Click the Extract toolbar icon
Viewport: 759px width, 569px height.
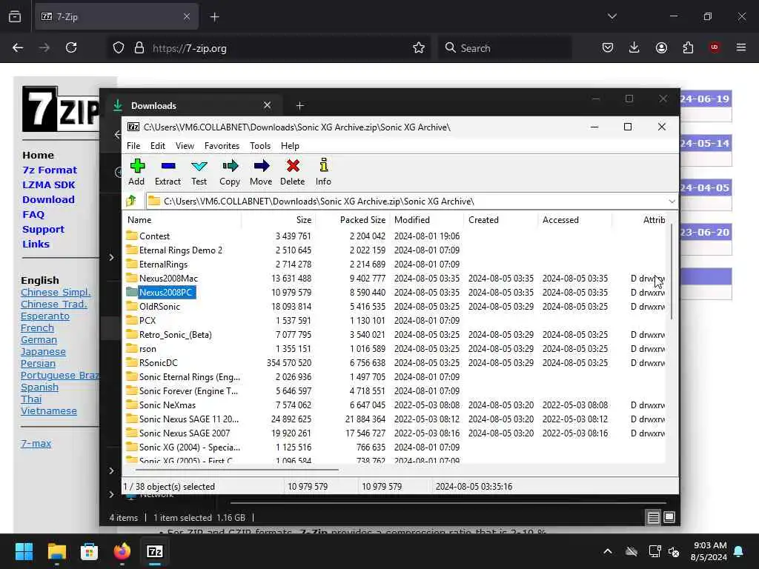click(x=168, y=172)
